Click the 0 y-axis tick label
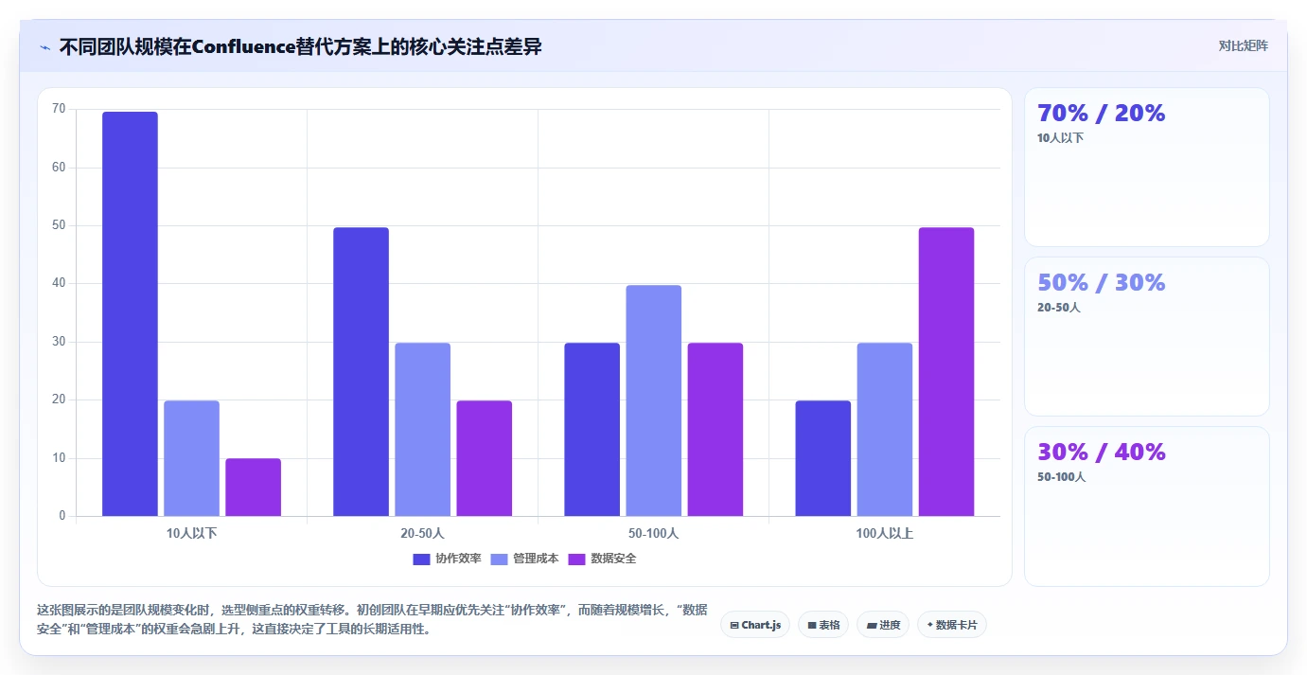The image size is (1307, 675). pyautogui.click(x=62, y=516)
